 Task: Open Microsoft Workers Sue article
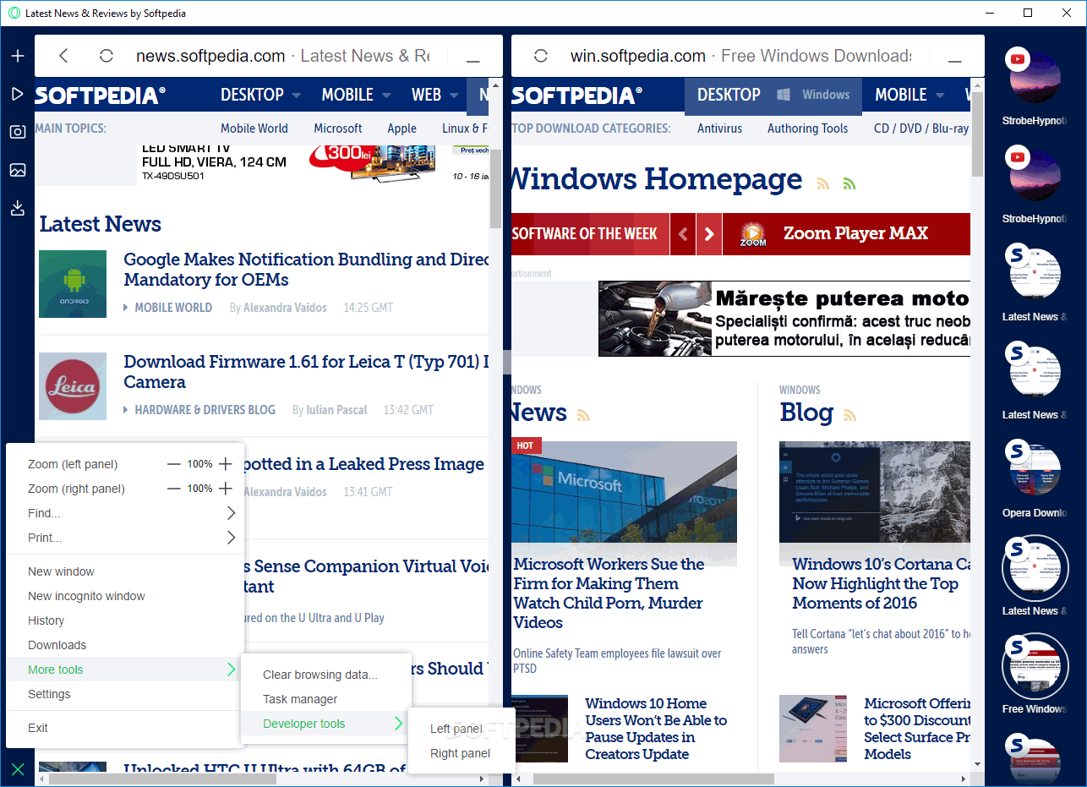pyautogui.click(x=609, y=593)
